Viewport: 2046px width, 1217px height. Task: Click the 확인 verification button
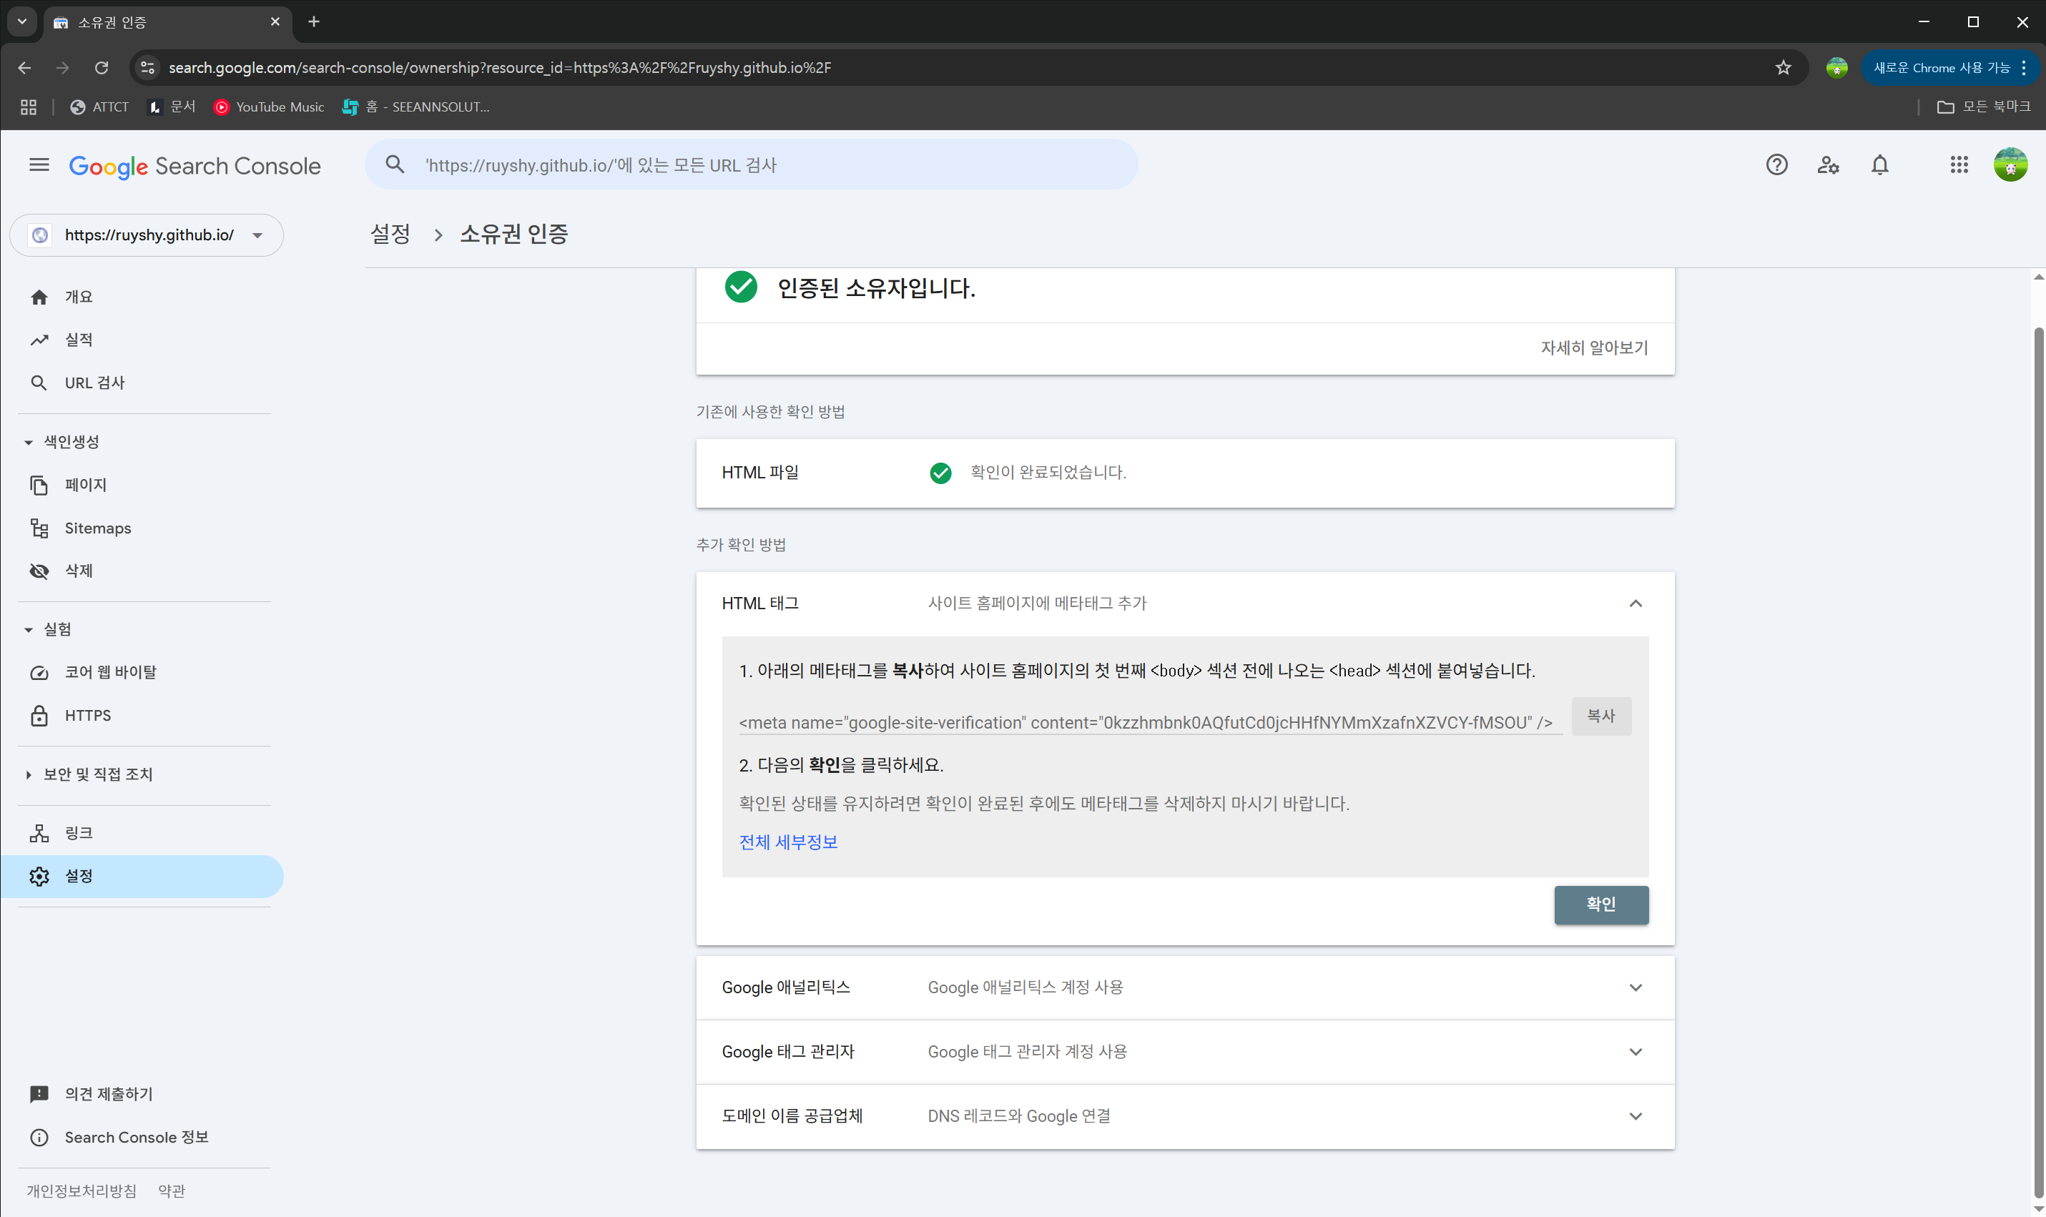coord(1600,905)
